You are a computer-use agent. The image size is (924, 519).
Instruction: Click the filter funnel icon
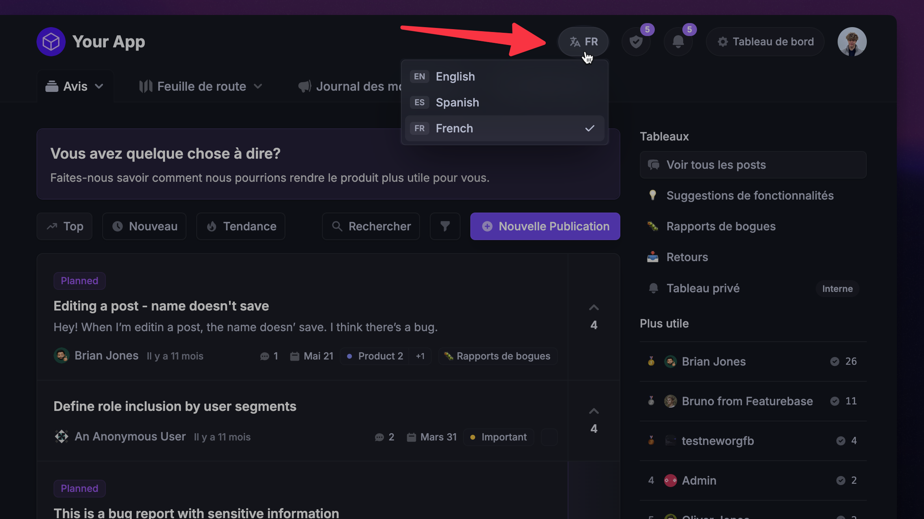445,226
